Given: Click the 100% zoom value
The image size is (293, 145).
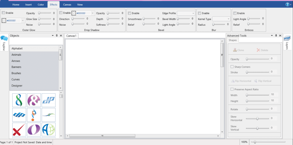Looking at the screenshot, I should coord(244,142).
